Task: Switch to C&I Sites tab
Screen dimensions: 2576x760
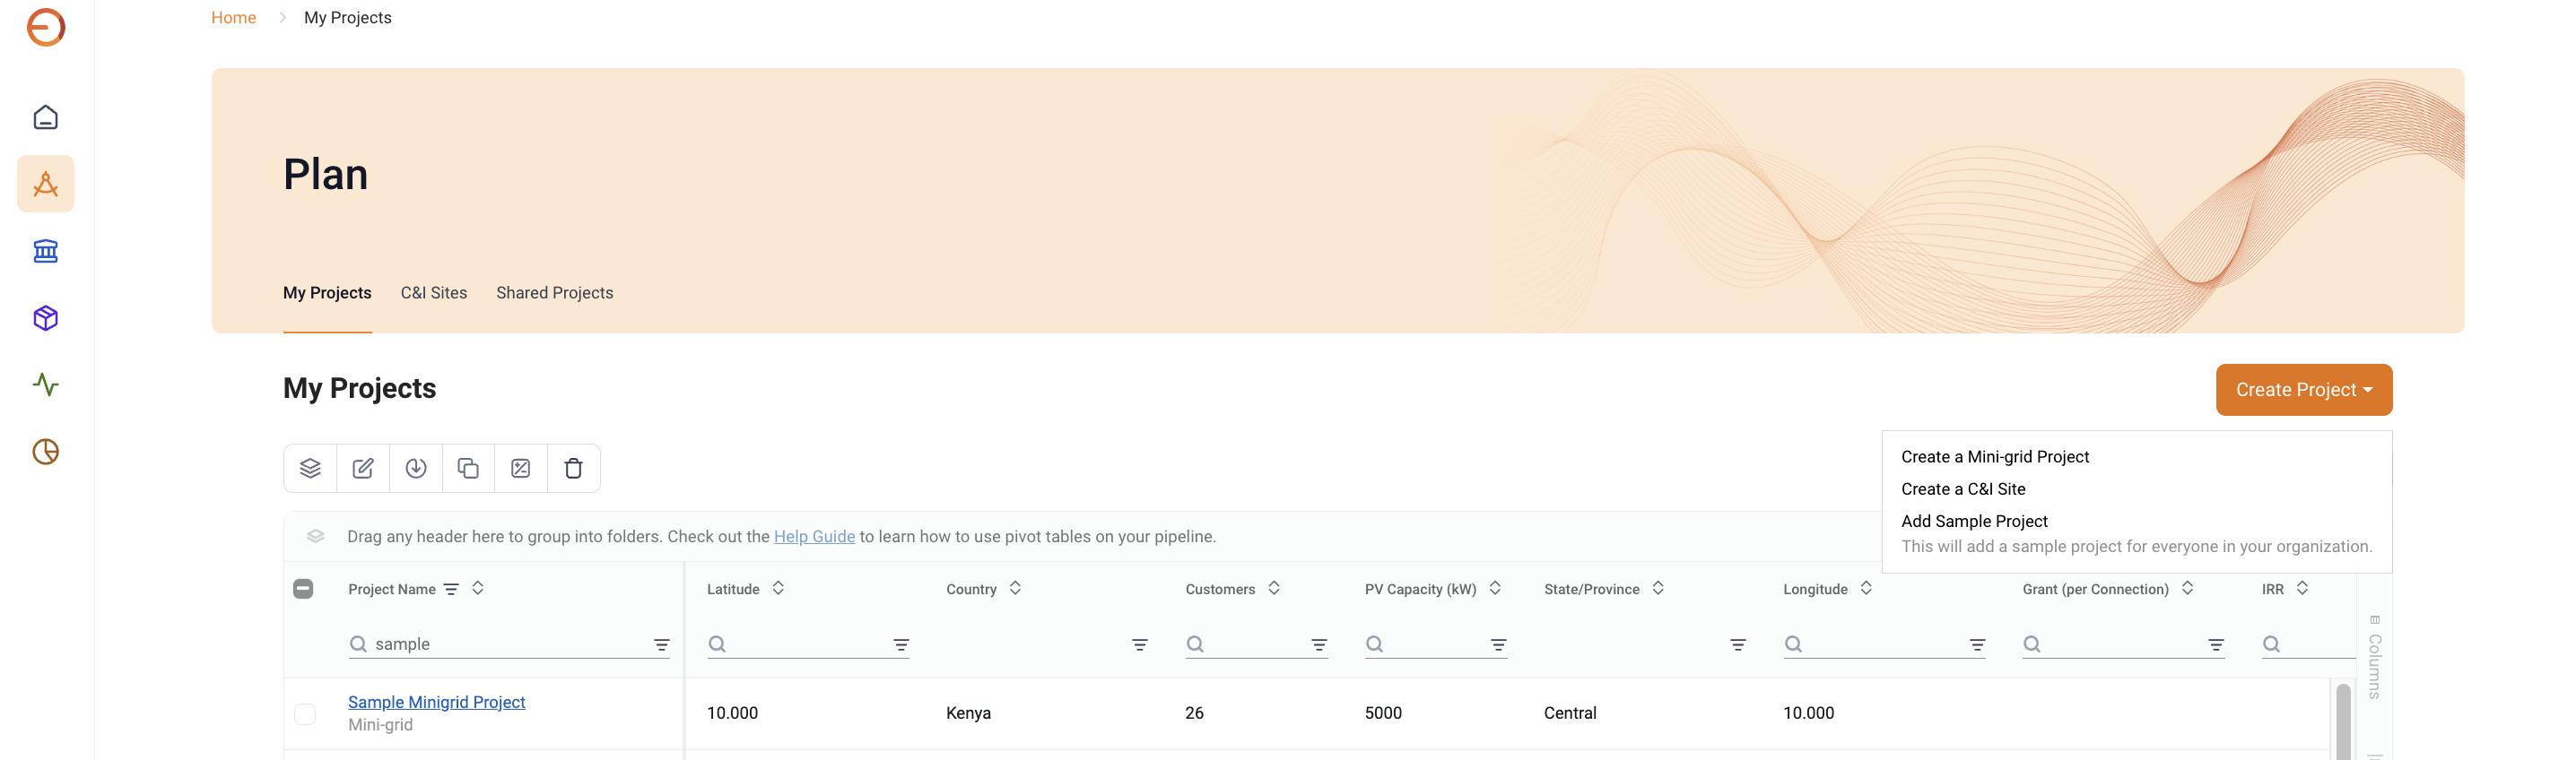Action: tap(434, 292)
